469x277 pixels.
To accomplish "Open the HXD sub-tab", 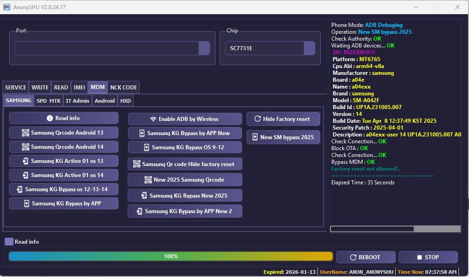I will pyautogui.click(x=126, y=101).
